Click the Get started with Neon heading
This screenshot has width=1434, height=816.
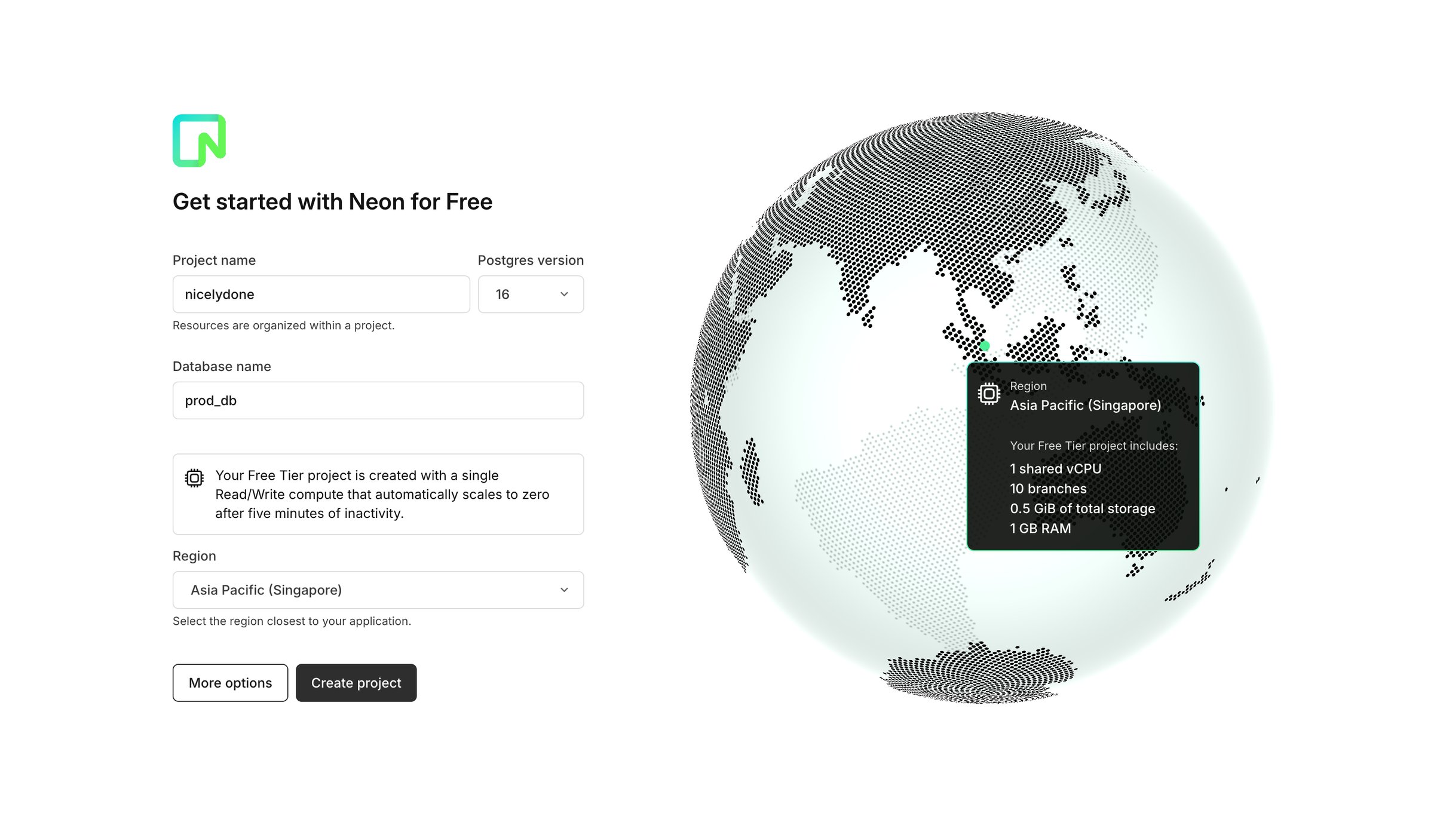point(332,202)
